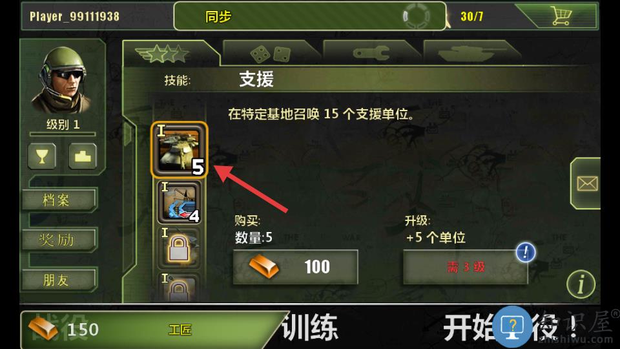Buy 5 units for 100 gold

click(x=295, y=267)
